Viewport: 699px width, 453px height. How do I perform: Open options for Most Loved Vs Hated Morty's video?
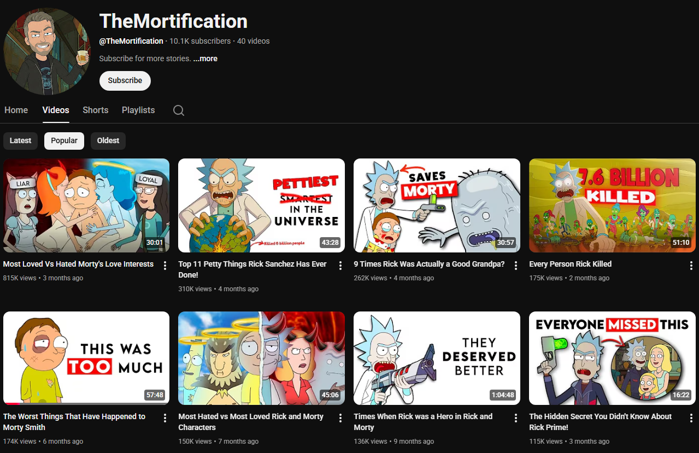click(x=165, y=265)
